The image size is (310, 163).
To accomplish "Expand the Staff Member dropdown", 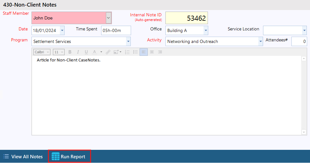I will pos(108,18).
